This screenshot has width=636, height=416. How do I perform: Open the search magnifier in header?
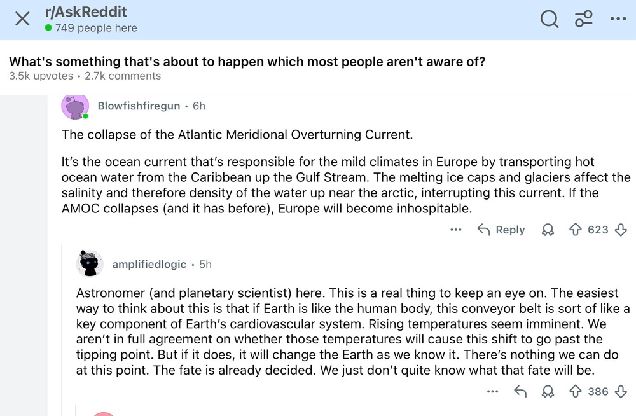(x=550, y=19)
